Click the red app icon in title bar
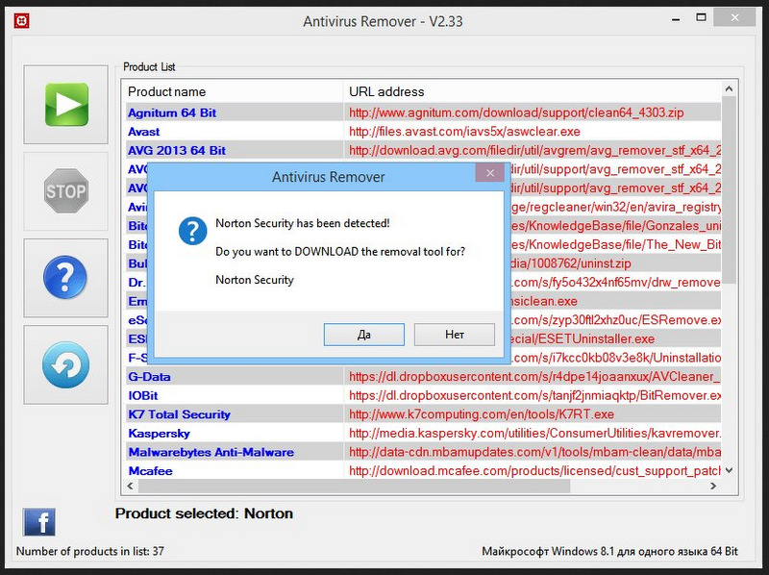769x575 pixels. (21, 21)
